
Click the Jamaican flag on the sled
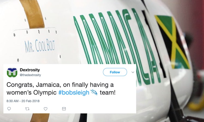point(172,42)
